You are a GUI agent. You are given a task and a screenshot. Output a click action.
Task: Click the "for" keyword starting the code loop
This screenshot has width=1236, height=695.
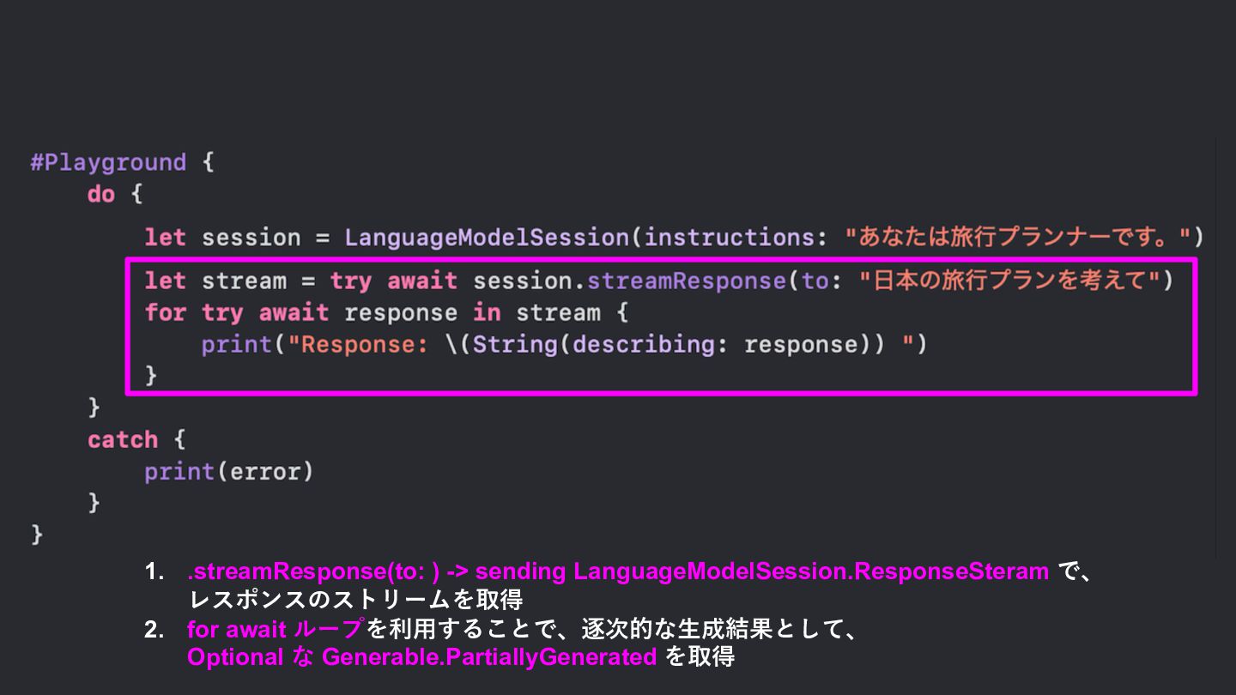point(166,312)
